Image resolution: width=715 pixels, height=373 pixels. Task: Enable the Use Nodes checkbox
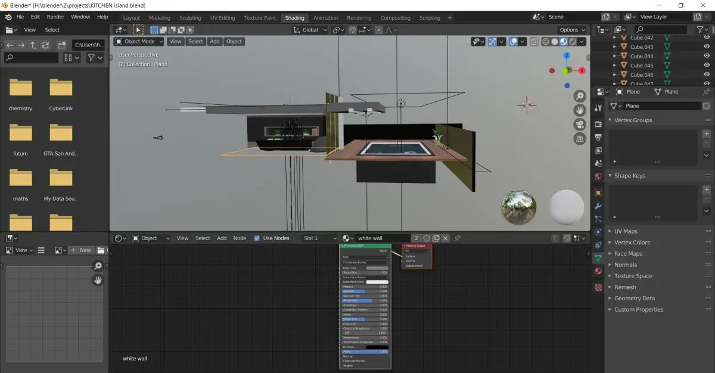[x=257, y=238]
